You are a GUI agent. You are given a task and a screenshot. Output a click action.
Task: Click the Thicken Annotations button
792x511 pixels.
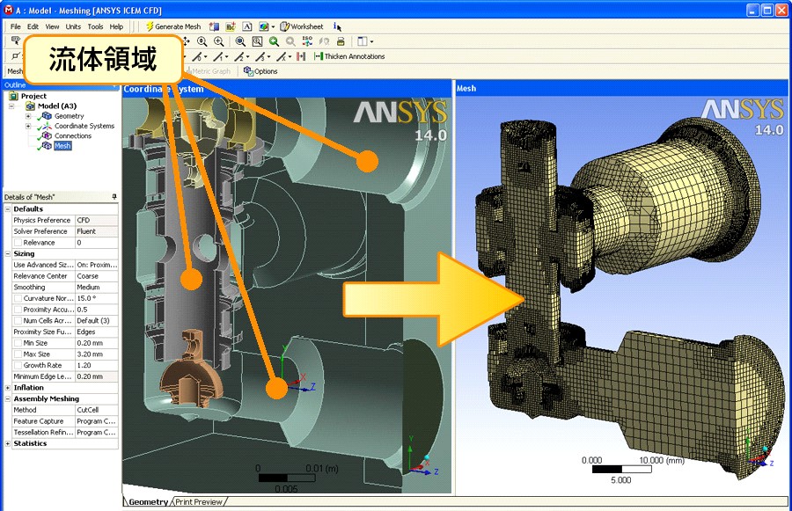(349, 56)
